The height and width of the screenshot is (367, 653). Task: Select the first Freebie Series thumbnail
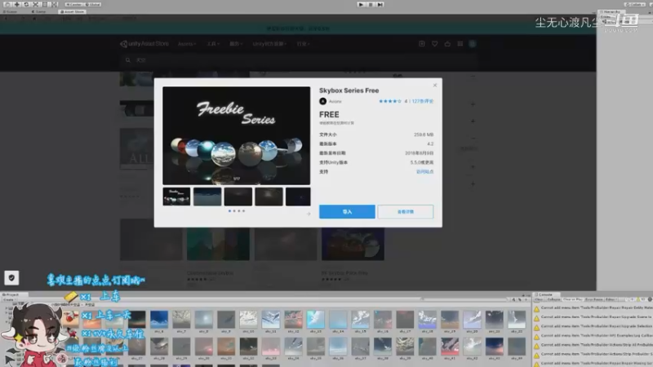[176, 197]
